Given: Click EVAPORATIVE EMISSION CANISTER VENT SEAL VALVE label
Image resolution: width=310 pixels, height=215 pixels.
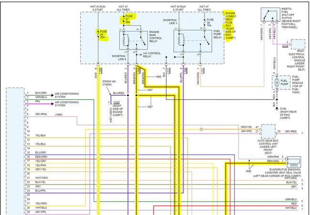Looking at the screenshot, I should point(277,173).
